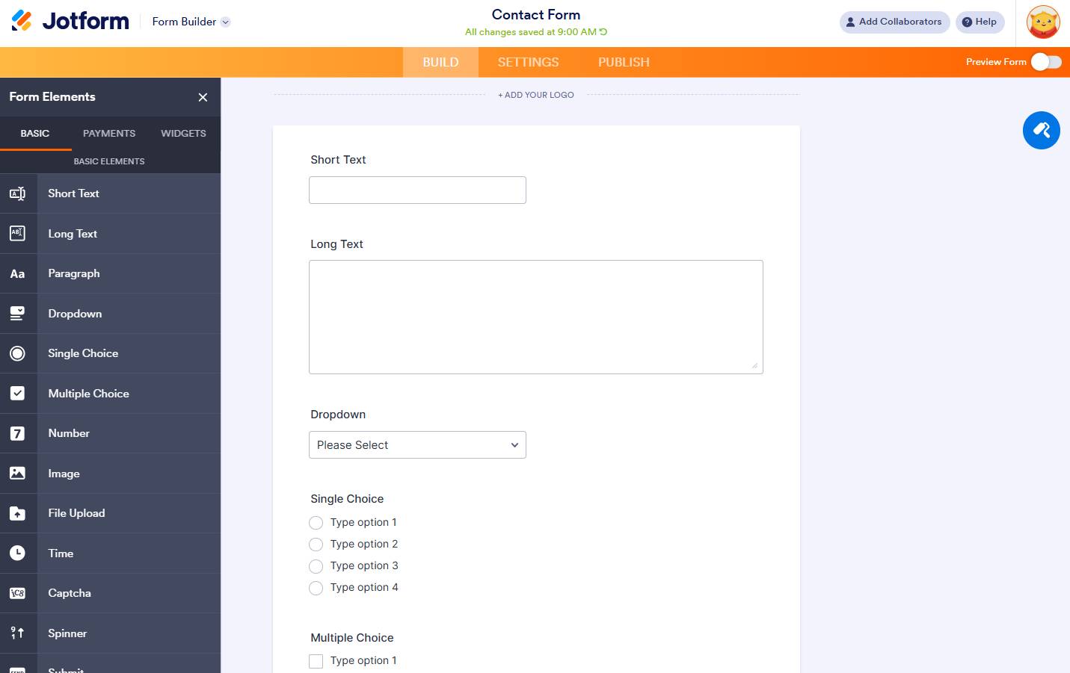
Task: Select the Time element icon
Action: (x=18, y=553)
